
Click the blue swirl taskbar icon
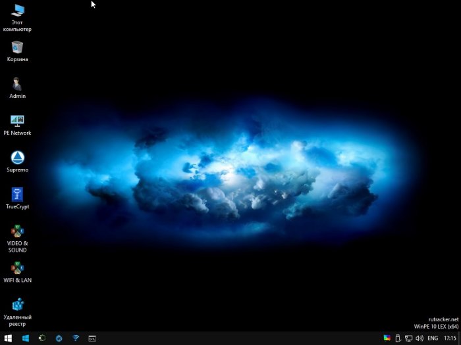tap(59, 338)
